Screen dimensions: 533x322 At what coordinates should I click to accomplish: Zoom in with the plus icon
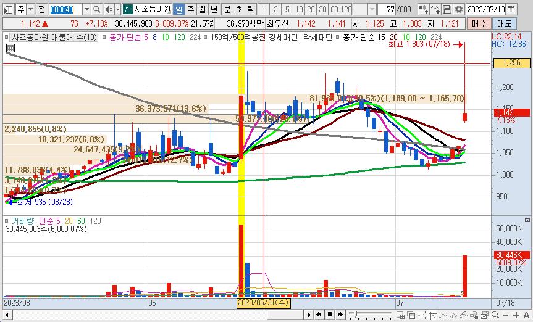pos(516,315)
